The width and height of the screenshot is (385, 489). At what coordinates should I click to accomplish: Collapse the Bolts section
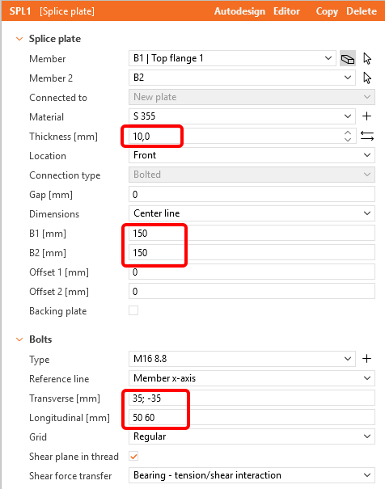pos(19,339)
